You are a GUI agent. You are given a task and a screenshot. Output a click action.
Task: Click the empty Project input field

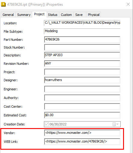[x=82, y=72]
